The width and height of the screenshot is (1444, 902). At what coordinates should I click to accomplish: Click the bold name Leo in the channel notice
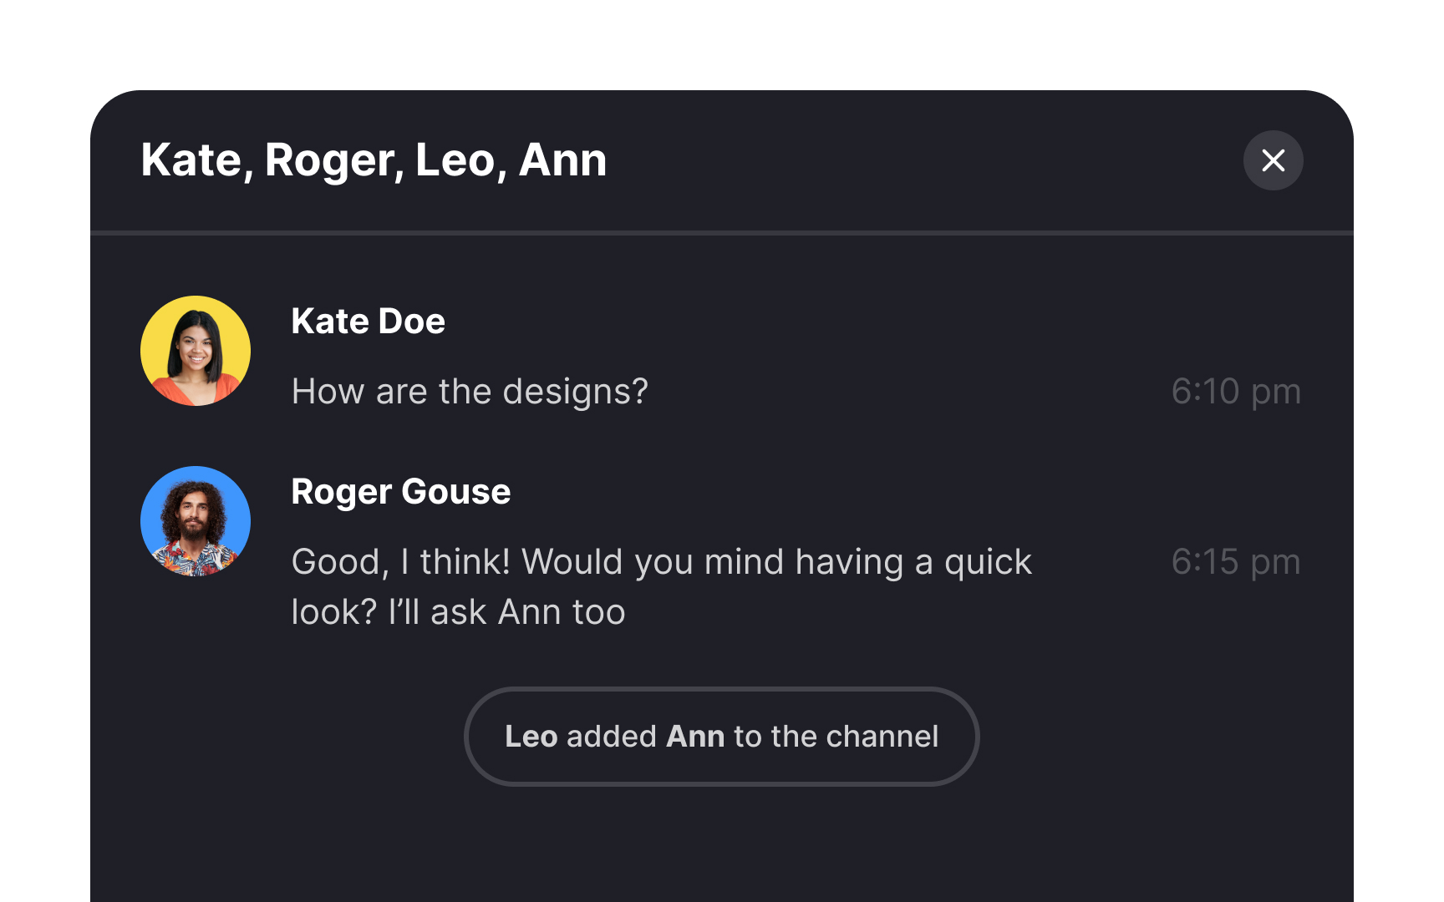(532, 737)
